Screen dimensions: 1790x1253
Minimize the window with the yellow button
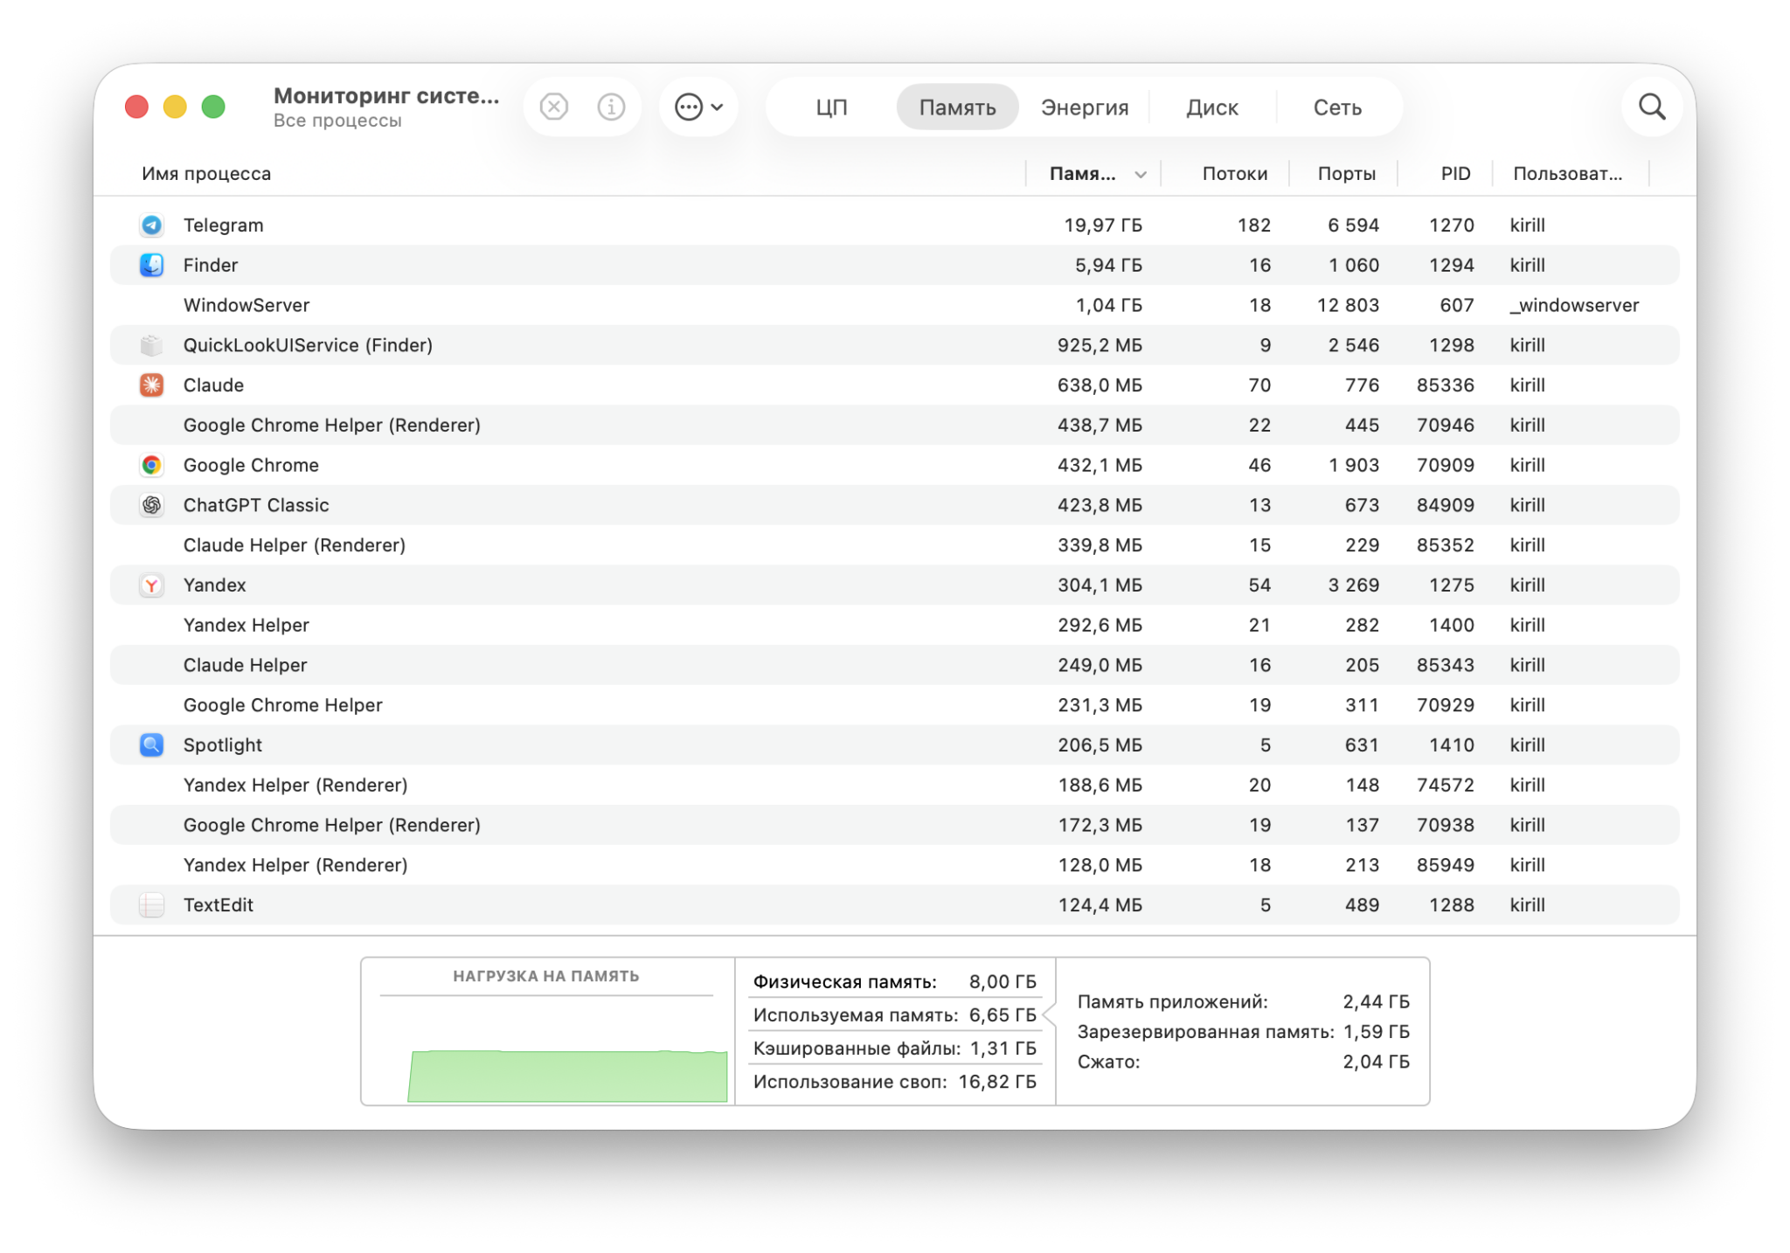(175, 107)
